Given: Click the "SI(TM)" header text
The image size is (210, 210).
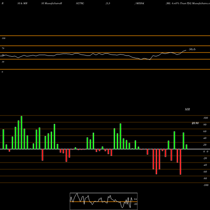Looking at the screenshot, I should click(80, 3).
